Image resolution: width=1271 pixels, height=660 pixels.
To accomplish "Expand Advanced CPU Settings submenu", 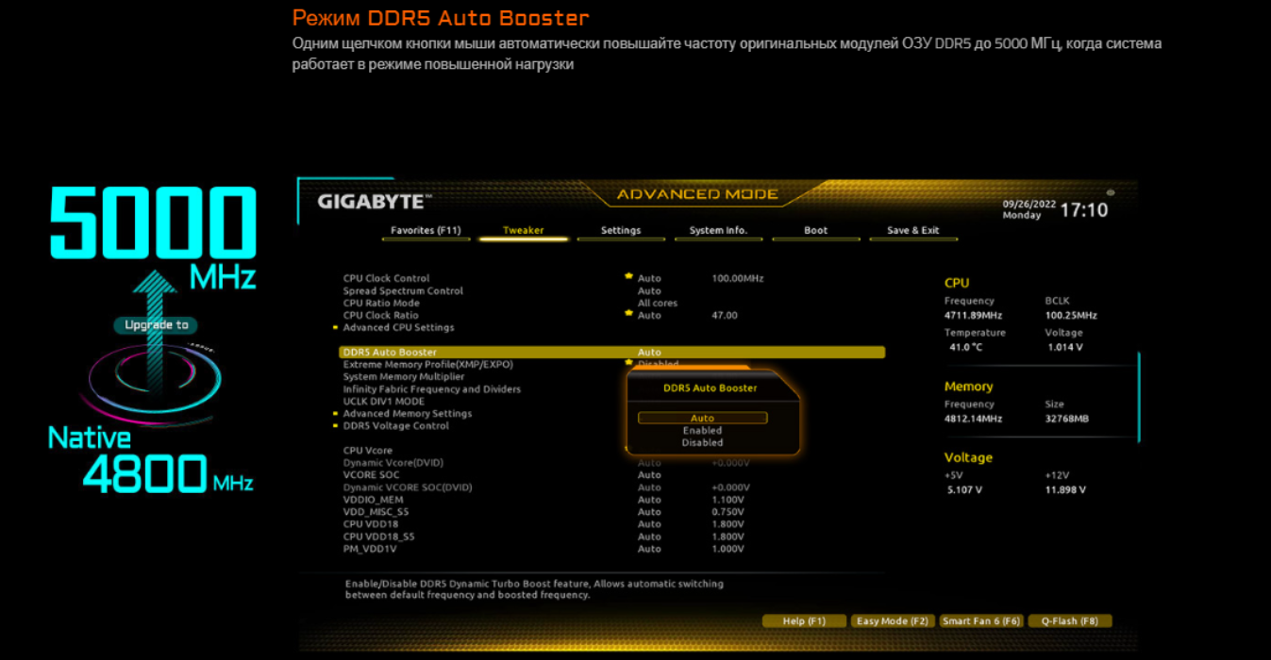I will click(x=398, y=327).
